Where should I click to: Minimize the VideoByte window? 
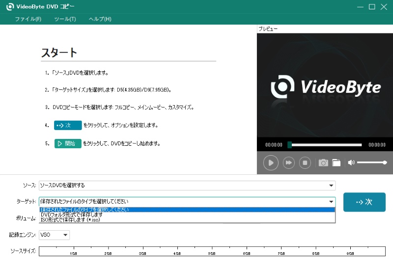coord(360,7)
